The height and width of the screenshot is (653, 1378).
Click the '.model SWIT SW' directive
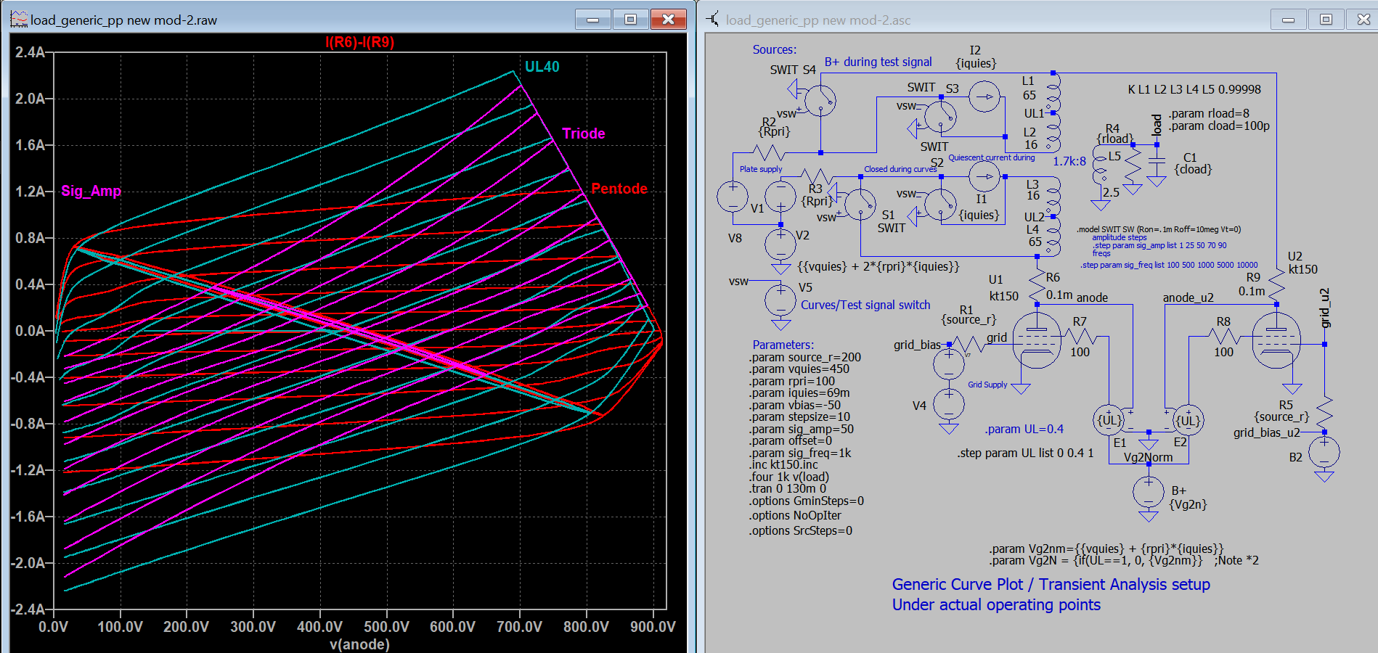[x=1159, y=229]
